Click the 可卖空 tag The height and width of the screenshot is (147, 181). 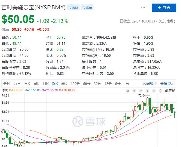pos(87,7)
